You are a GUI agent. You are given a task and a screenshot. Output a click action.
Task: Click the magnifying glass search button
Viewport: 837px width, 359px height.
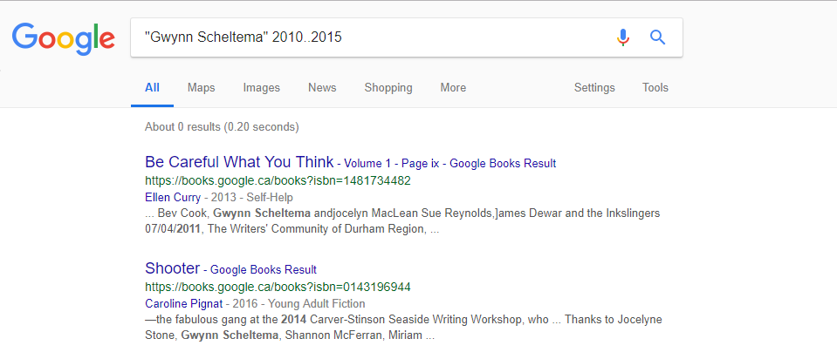click(658, 37)
